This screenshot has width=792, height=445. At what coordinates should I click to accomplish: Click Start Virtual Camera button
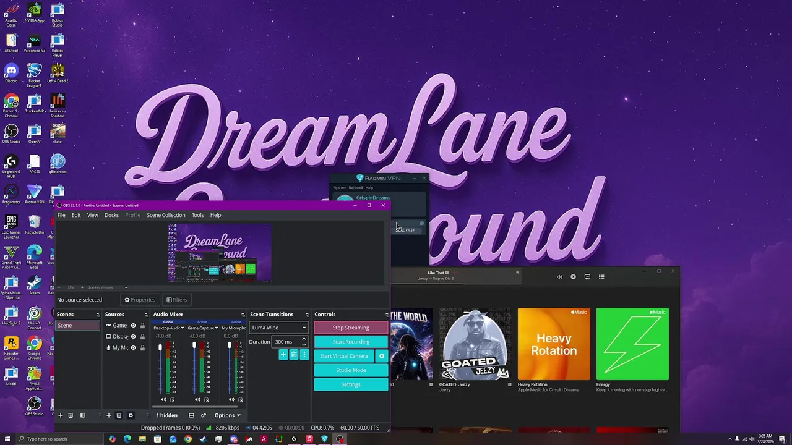(x=344, y=356)
